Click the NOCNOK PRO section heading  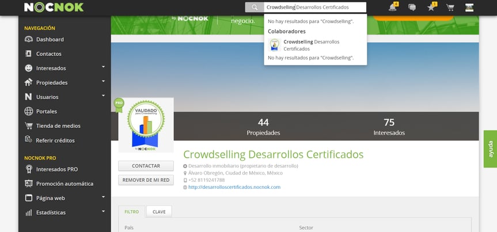[40, 158]
